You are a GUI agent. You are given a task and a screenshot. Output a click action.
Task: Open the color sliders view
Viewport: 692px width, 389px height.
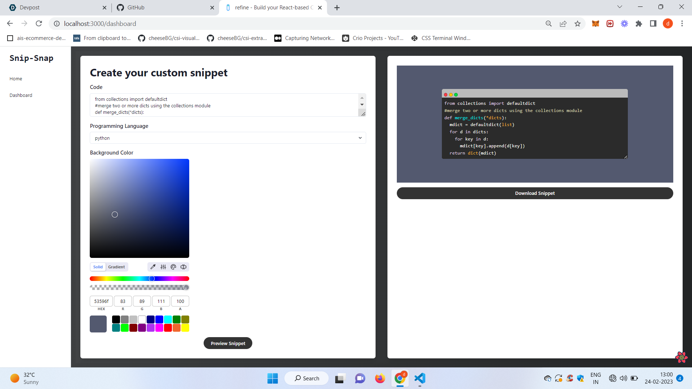coord(163,267)
